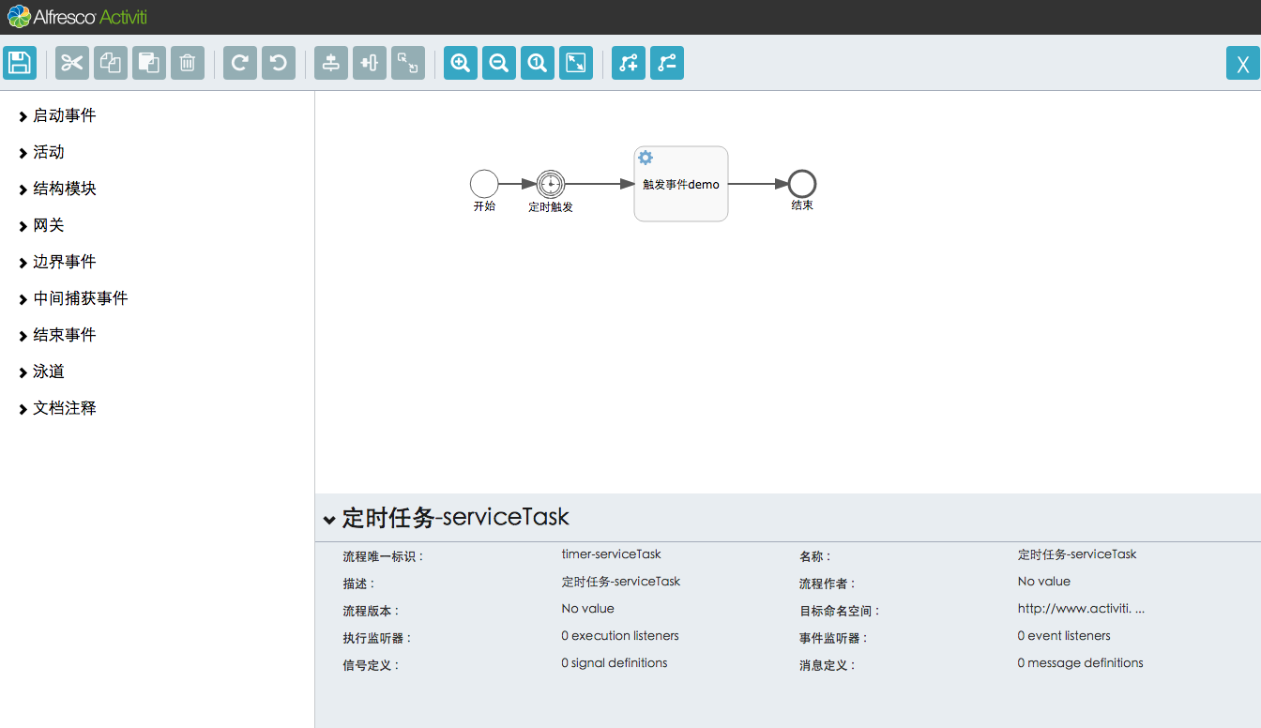Edit the timer-serviceTask process identifier value
This screenshot has height=728, width=1261.
coord(611,554)
